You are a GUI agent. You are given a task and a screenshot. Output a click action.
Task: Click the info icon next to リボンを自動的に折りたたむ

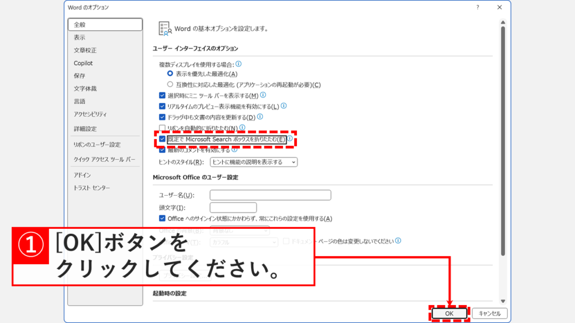pos(242,127)
